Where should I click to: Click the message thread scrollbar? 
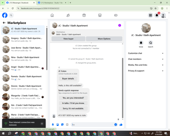point(122,88)
